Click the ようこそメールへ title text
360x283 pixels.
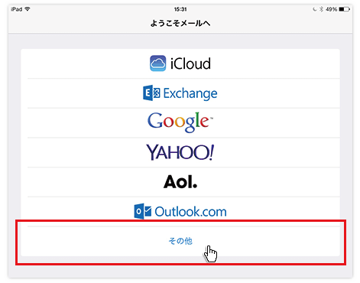click(180, 24)
